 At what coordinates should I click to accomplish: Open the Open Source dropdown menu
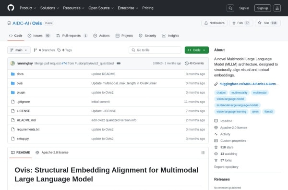coord(101,8)
